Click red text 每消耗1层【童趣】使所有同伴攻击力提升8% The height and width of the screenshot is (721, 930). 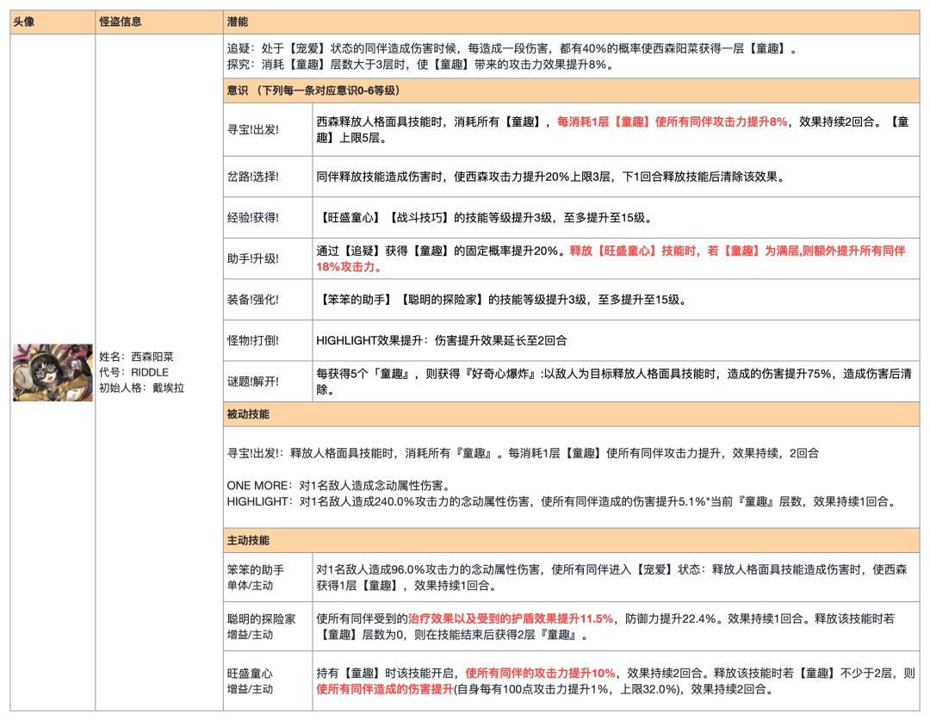672,121
